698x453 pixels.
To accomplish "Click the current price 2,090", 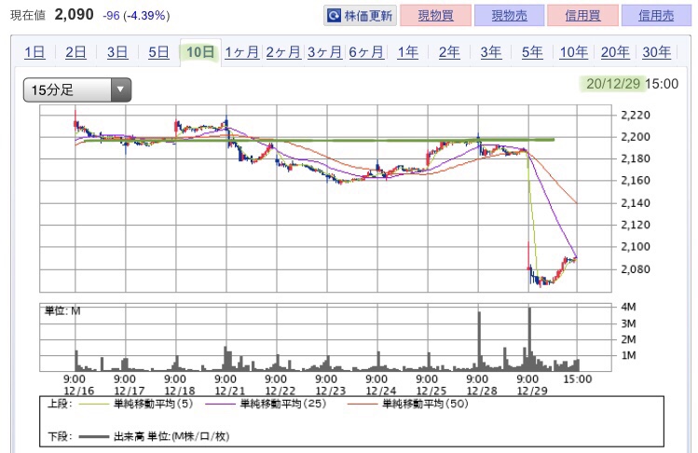I will pyautogui.click(x=74, y=15).
